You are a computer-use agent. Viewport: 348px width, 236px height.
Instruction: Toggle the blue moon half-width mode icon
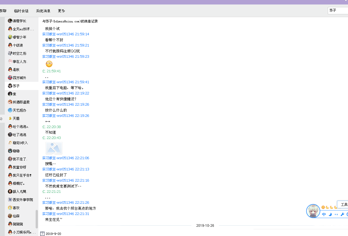tap(330, 214)
